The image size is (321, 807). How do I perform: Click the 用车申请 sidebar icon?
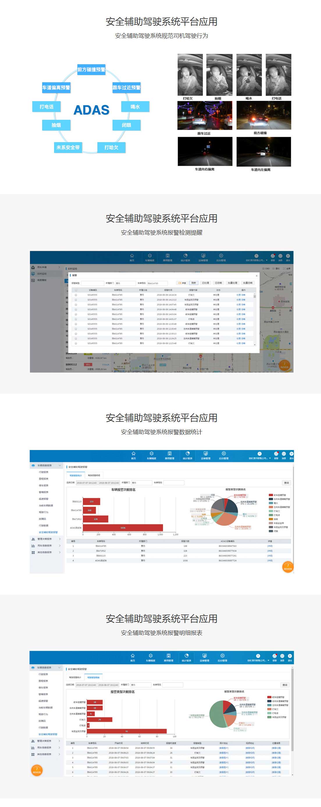33,267
